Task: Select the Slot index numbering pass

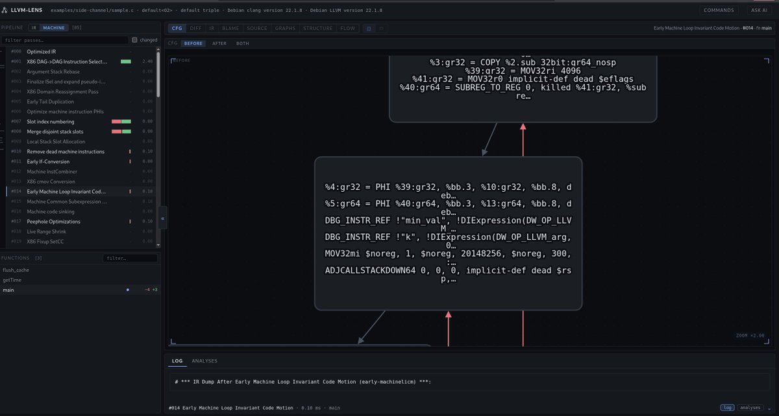Action: click(80, 122)
